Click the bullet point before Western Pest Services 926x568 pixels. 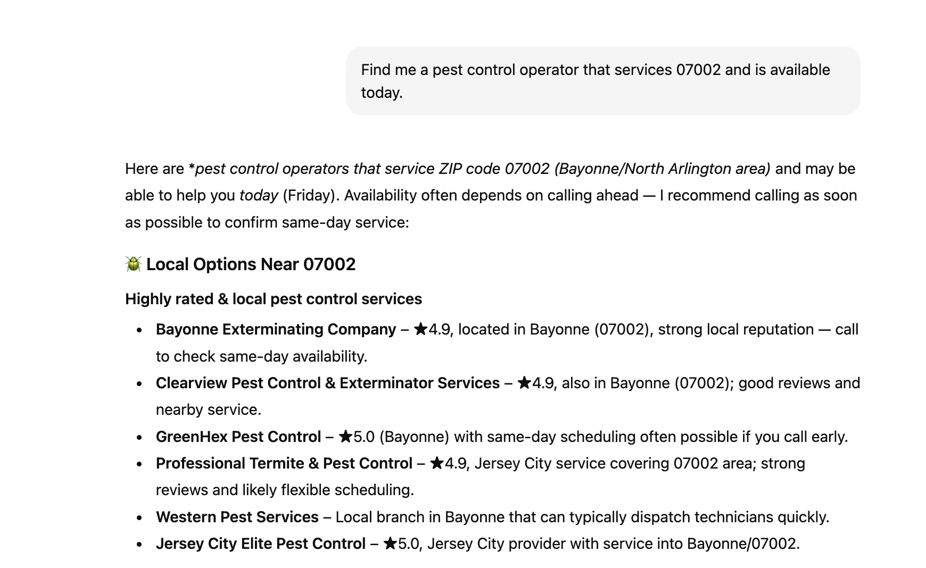139,517
